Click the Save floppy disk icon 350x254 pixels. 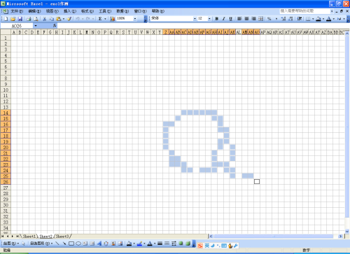tap(20, 19)
